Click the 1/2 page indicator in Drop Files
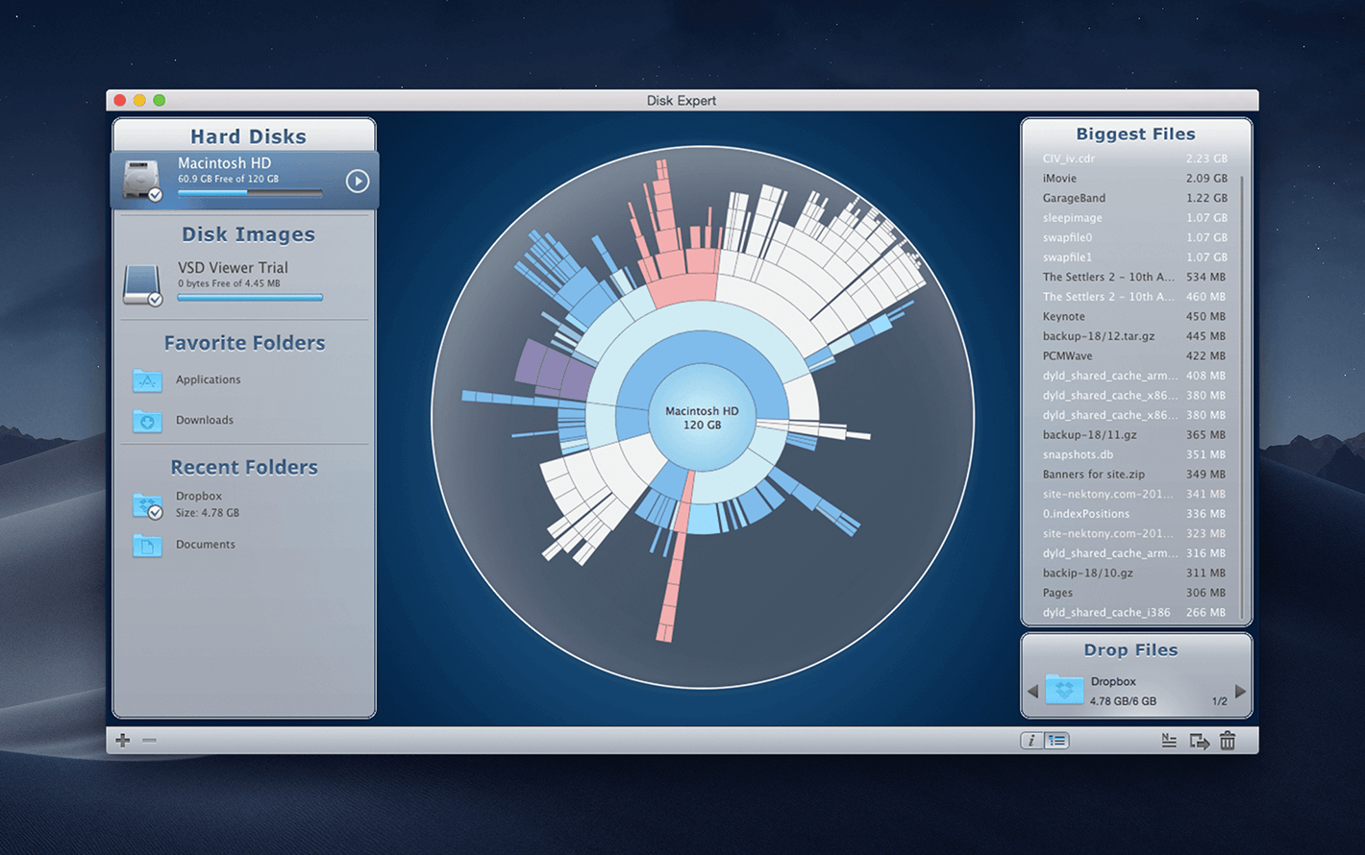Image resolution: width=1365 pixels, height=855 pixels. (x=1219, y=701)
